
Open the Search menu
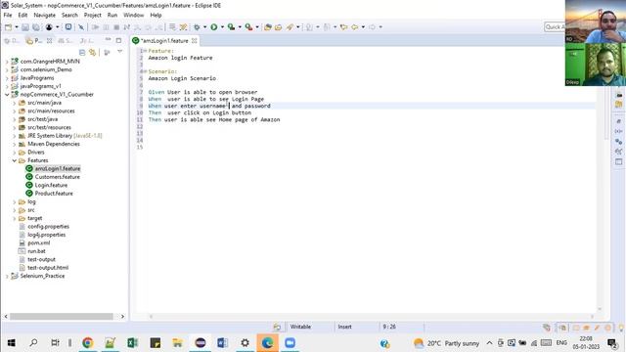69,16
